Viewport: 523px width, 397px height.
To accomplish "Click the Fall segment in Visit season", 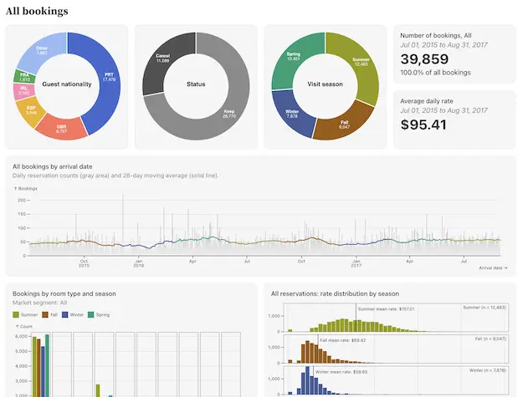I will pyautogui.click(x=345, y=123).
